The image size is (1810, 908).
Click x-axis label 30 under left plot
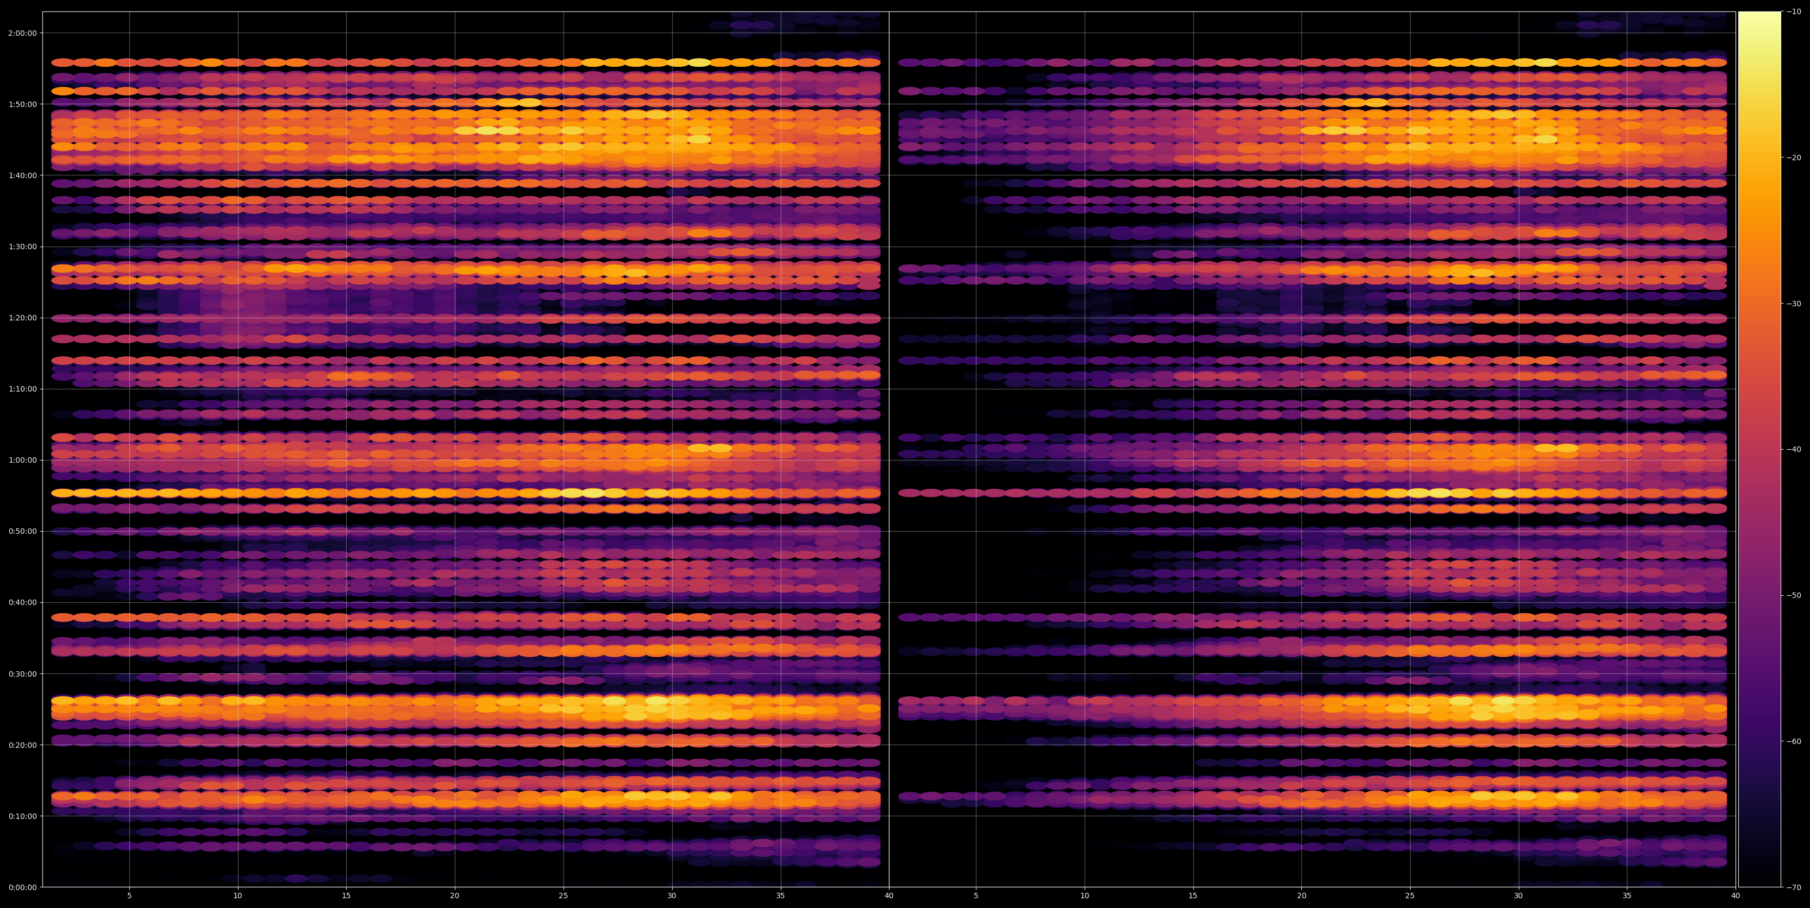pyautogui.click(x=672, y=896)
